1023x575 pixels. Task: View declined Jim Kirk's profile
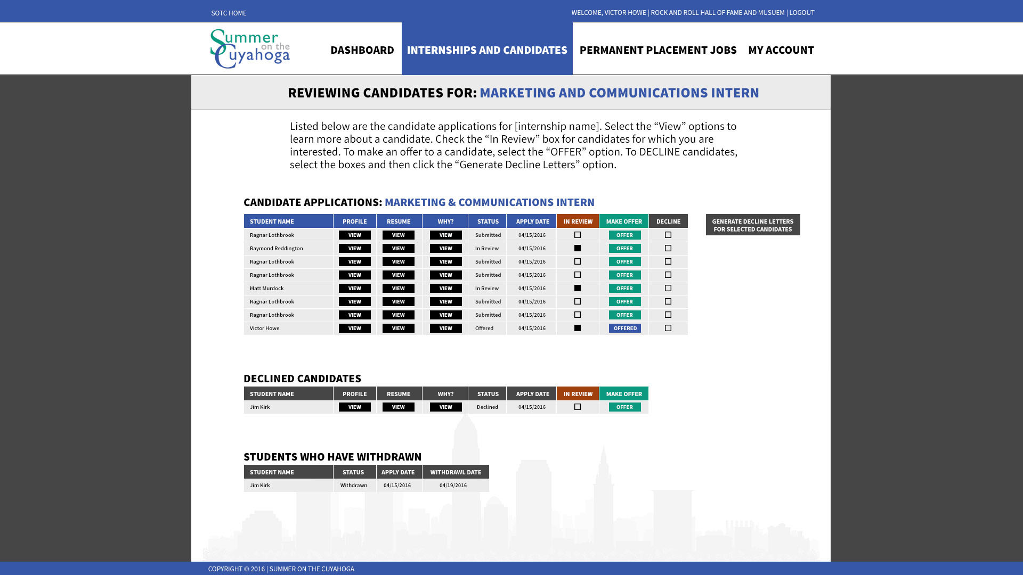(355, 407)
